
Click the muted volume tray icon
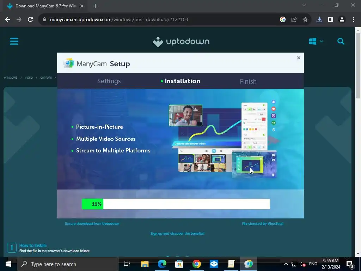[x=302, y=264]
